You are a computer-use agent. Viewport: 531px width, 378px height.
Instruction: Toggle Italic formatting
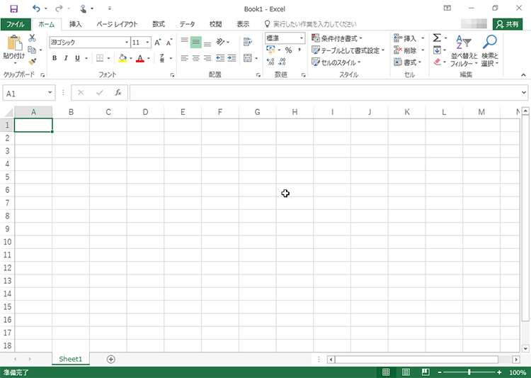click(65, 58)
